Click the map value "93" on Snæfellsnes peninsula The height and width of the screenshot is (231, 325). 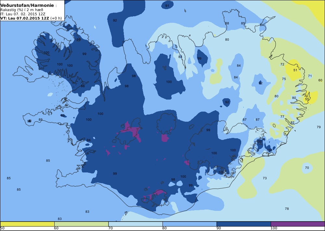pos(63,115)
